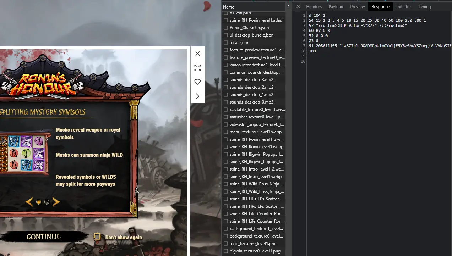The image size is (452, 256).
Task: Select the logo_texture0_level1.png request name
Action: click(x=253, y=244)
